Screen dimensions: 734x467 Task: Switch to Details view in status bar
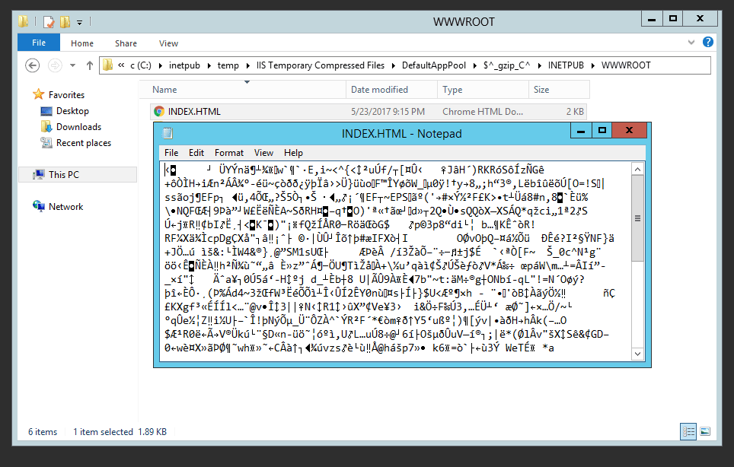(x=688, y=431)
